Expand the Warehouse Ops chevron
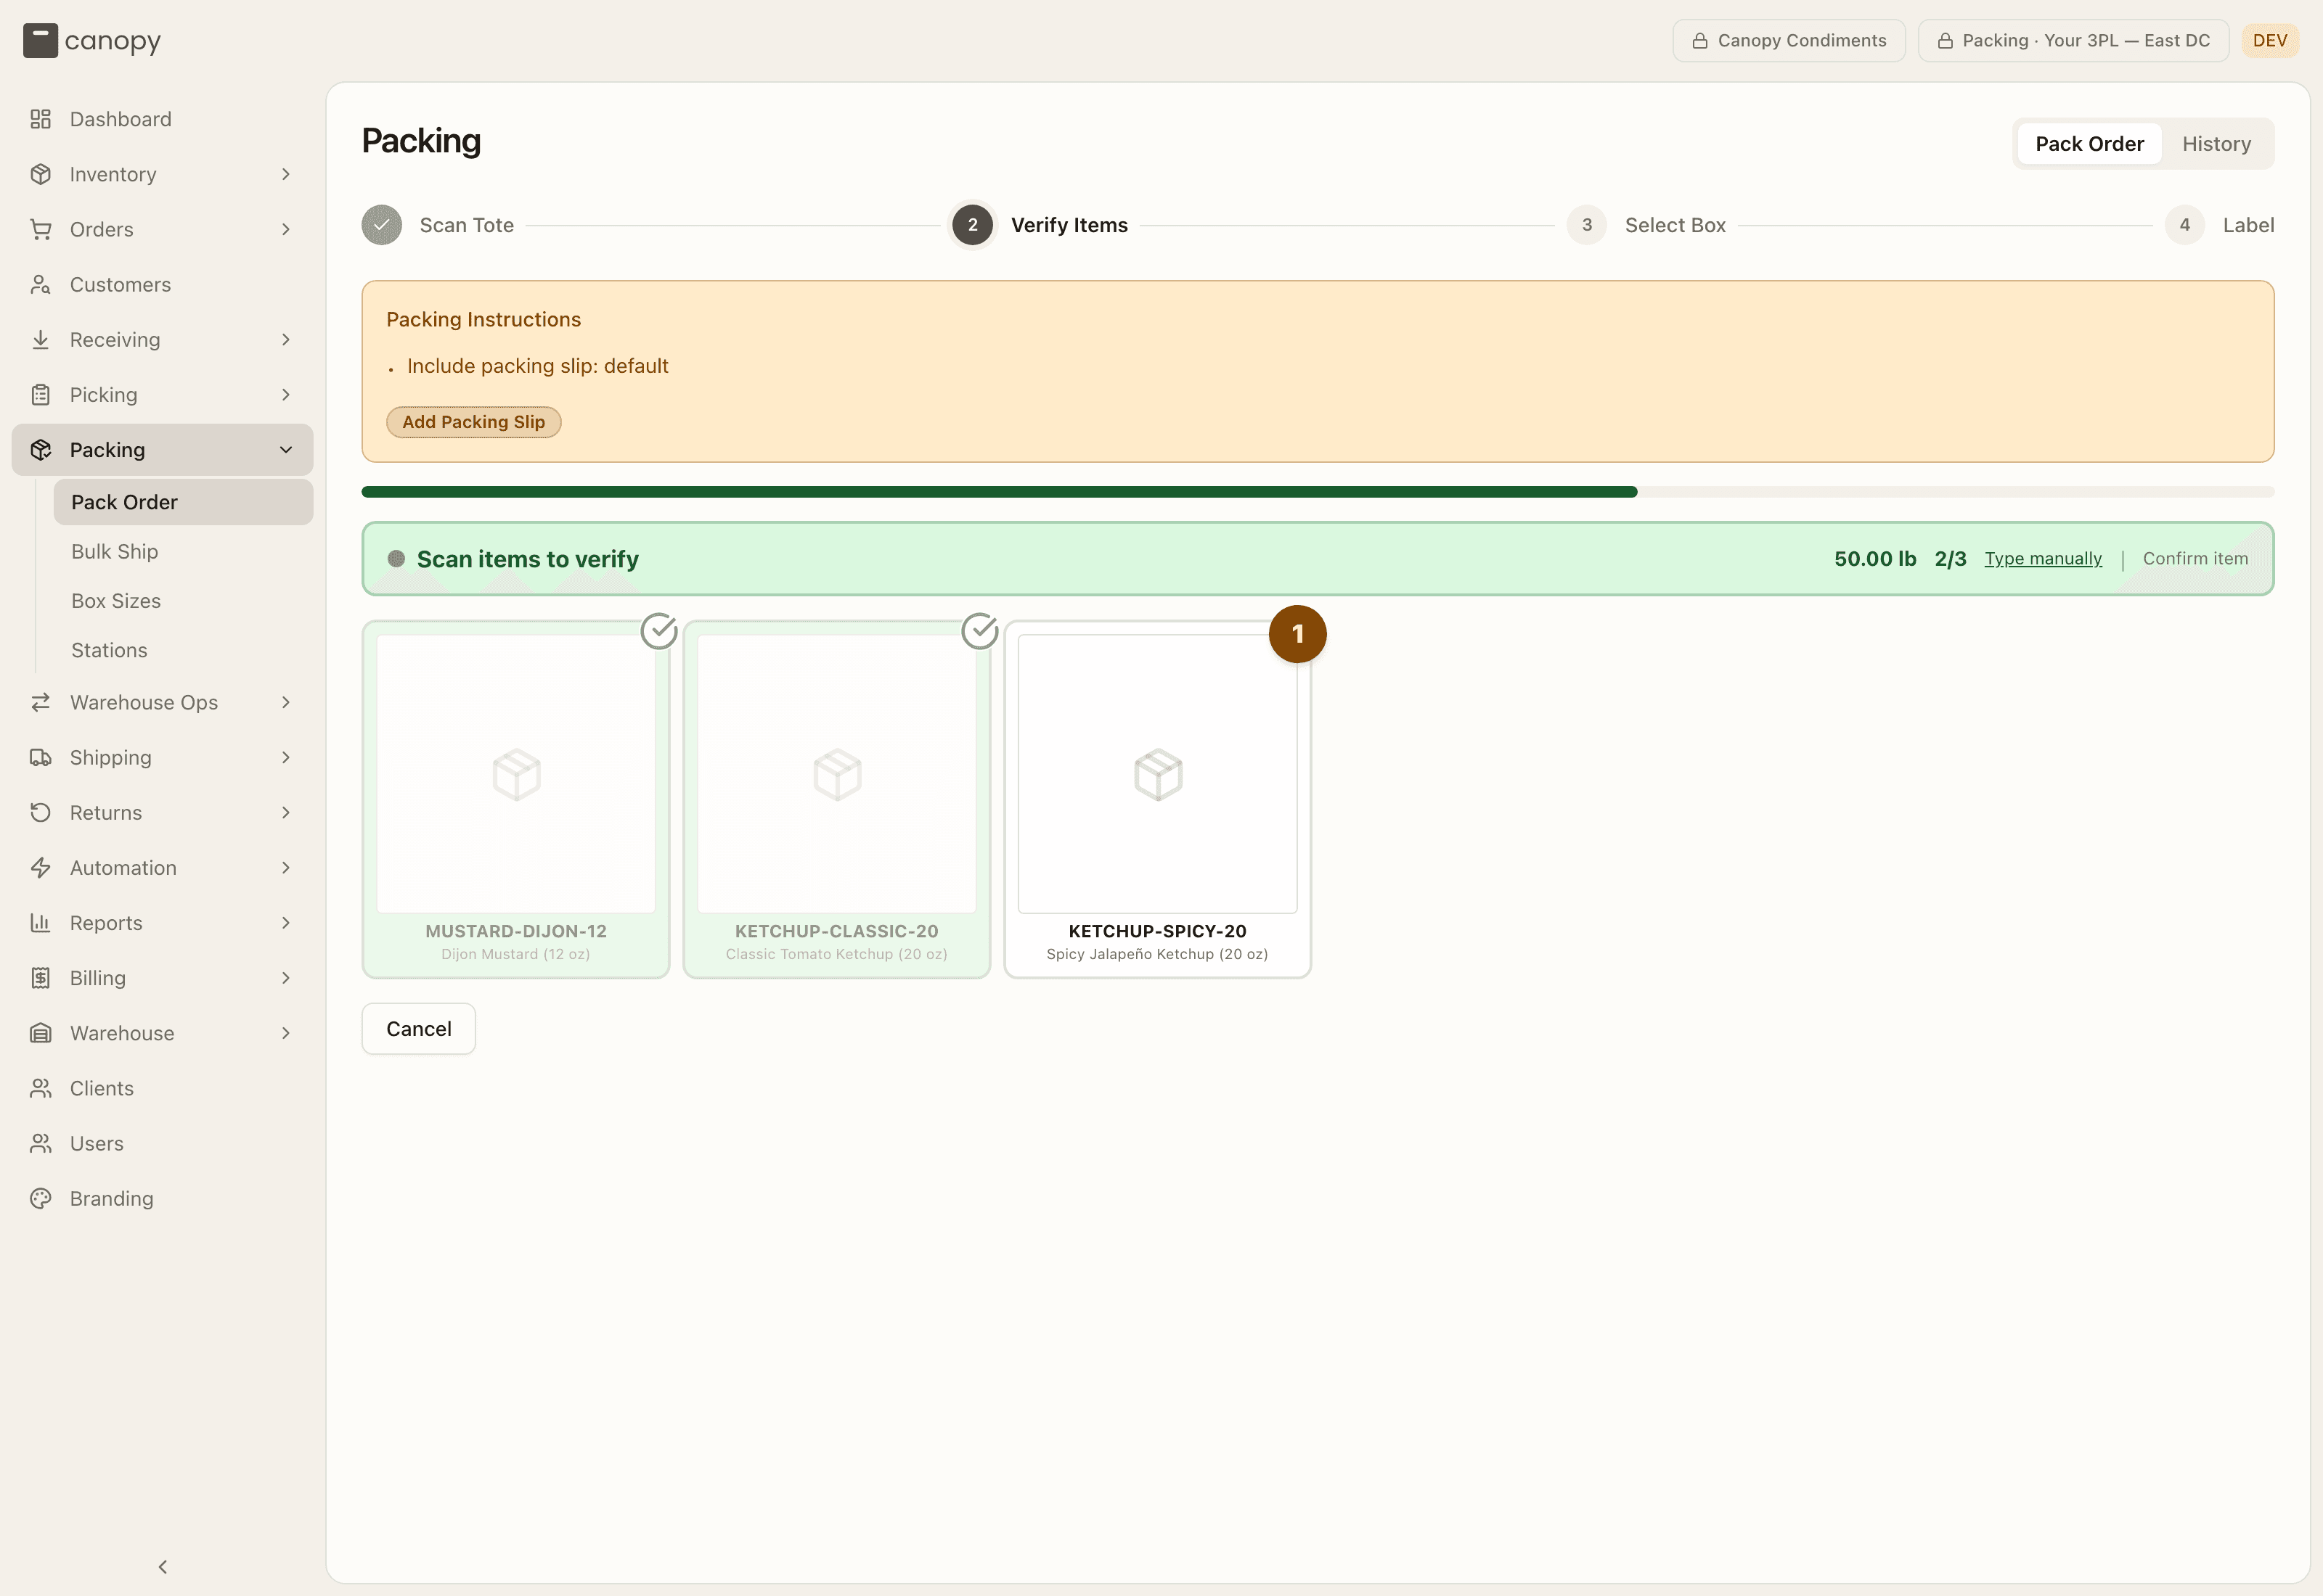 pyautogui.click(x=286, y=702)
